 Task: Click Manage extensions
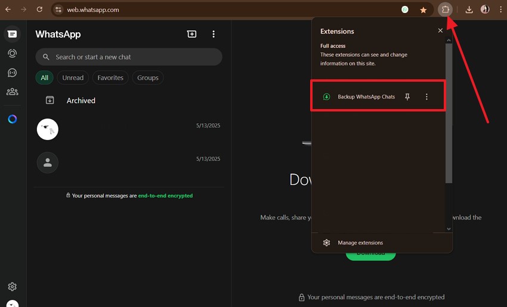pos(360,243)
